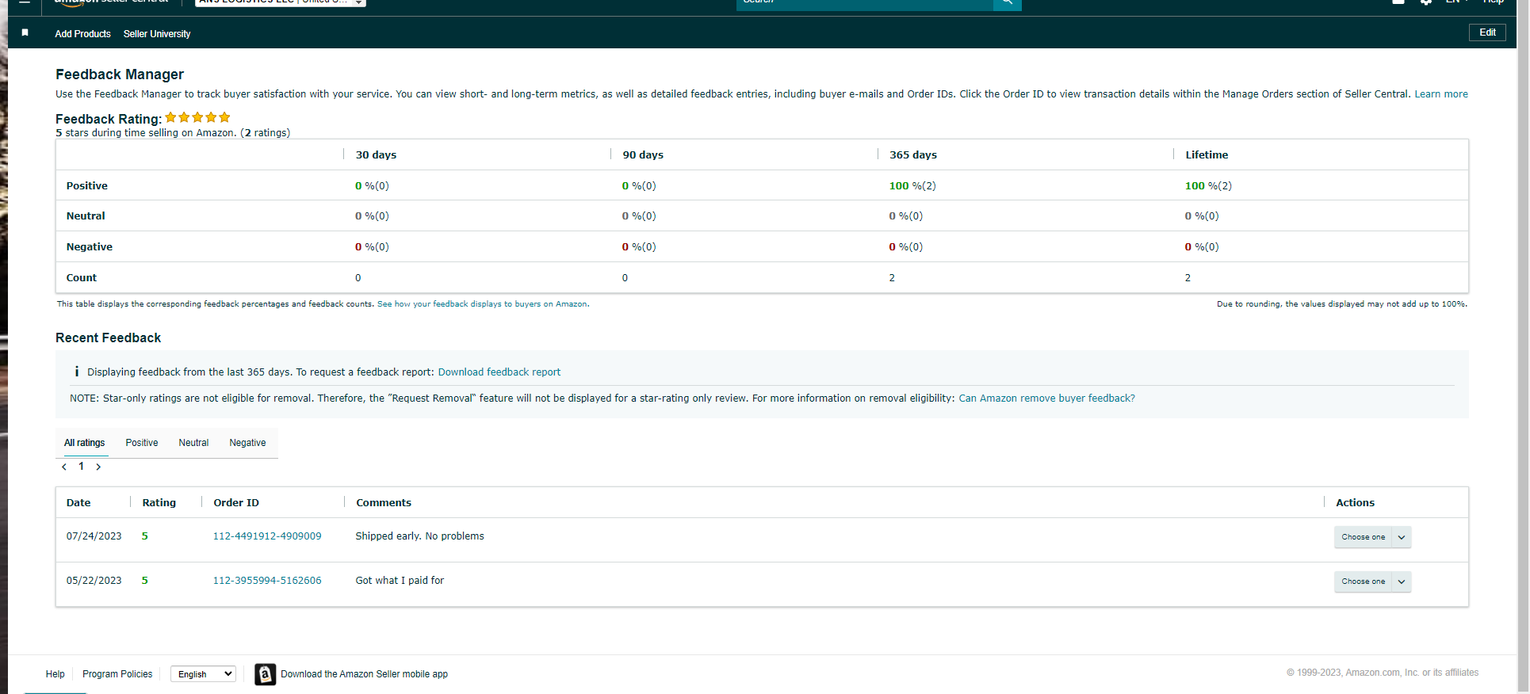Click the Amazon Seller mobile app icon
The image size is (1530, 694).
266,674
